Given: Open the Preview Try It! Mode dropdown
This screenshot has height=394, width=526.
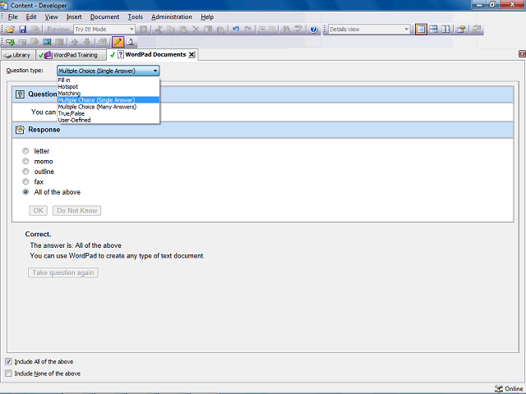Looking at the screenshot, I should point(104,30).
